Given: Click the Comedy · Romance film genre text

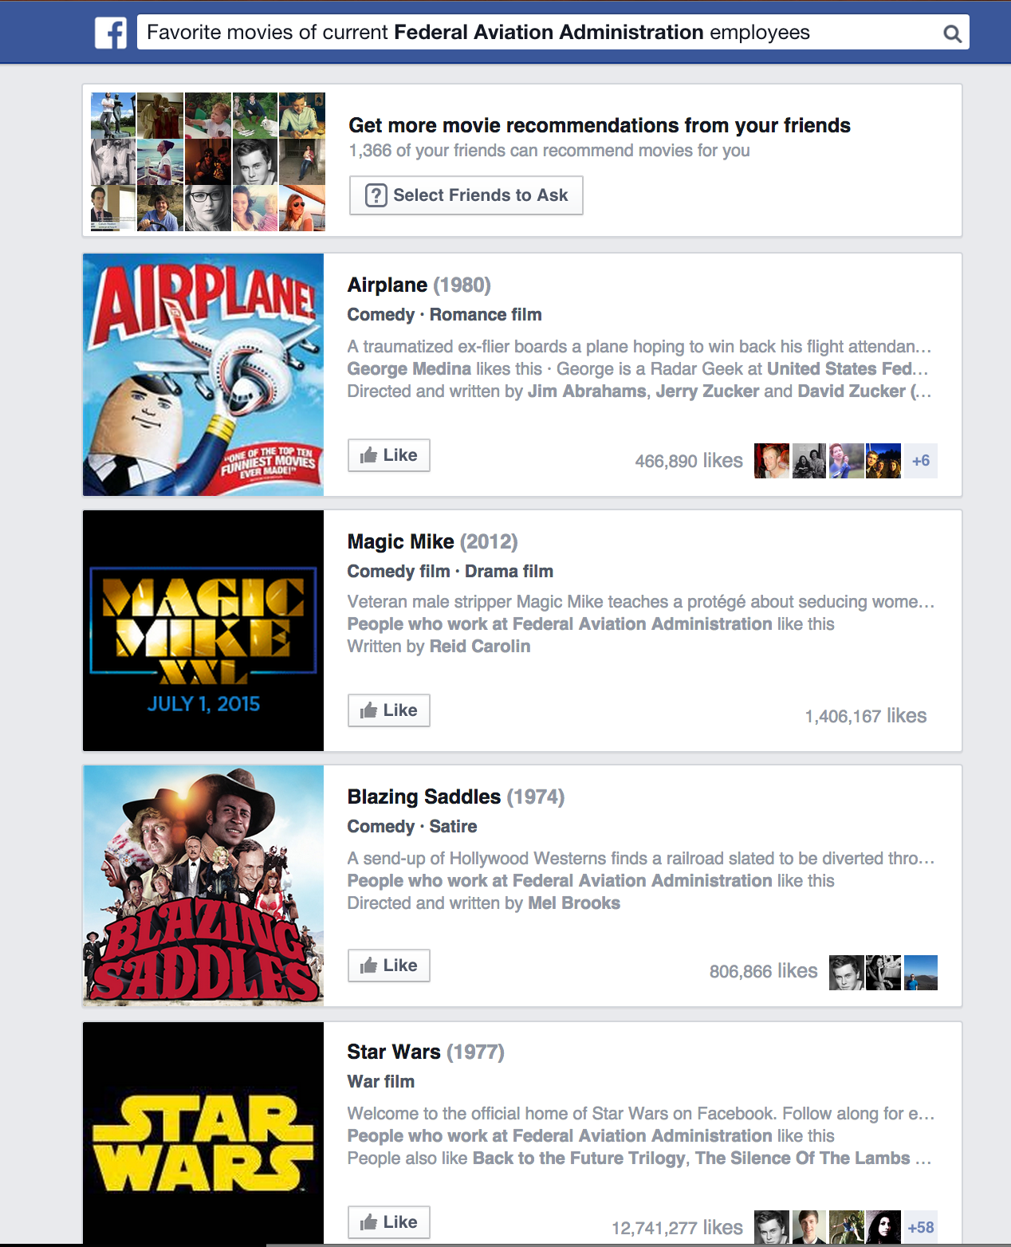Looking at the screenshot, I should [x=445, y=315].
